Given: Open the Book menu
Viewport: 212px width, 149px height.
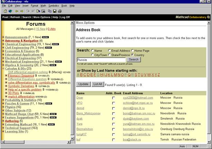Looking at the screenshot, I should pos(64,6).
